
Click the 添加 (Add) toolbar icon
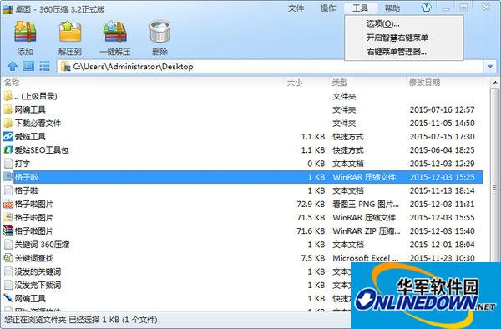(x=25, y=31)
